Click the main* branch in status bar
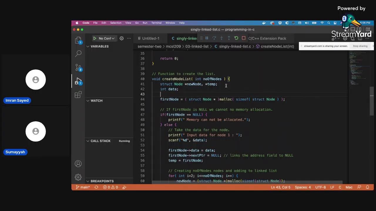This screenshot has height=211, width=376. pyautogui.click(x=83, y=187)
